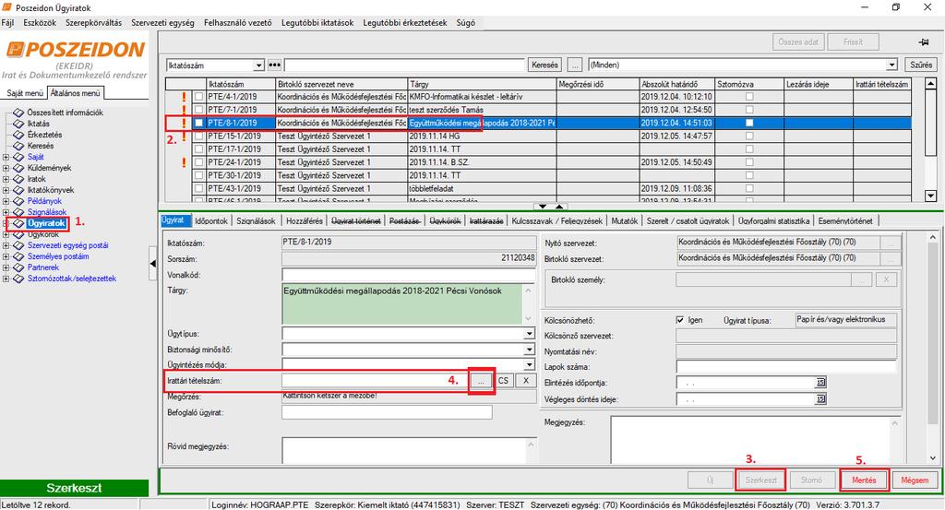Click the diamond icon next to Küldemények
The width and height of the screenshot is (945, 510).
click(x=18, y=168)
